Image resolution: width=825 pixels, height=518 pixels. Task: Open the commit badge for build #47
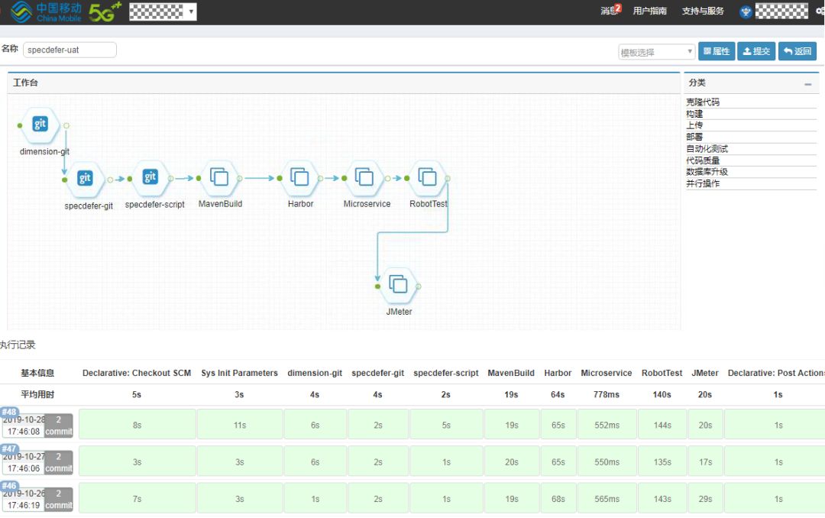(58, 462)
